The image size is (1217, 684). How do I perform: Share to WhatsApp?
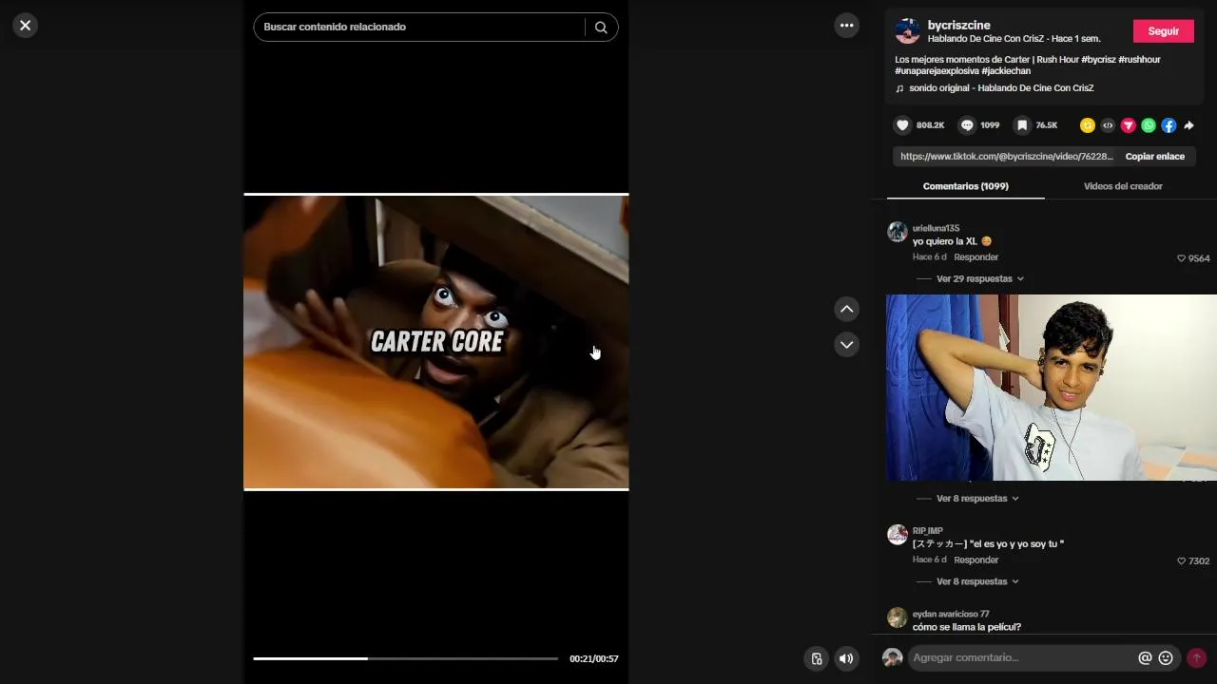[1149, 125]
